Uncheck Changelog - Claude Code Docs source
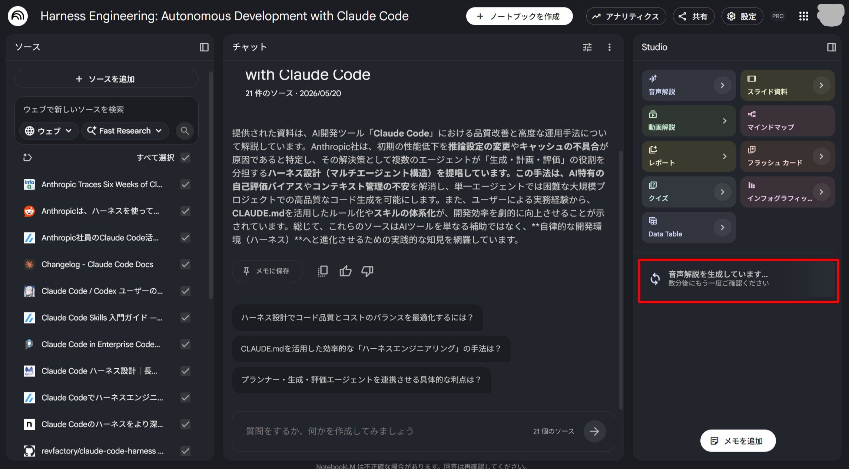 click(x=186, y=264)
